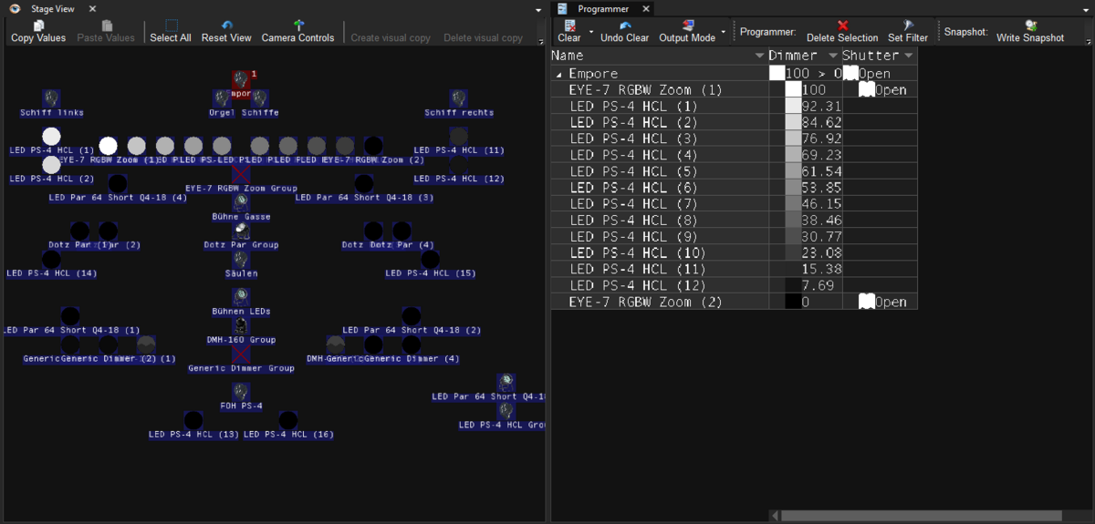Screen dimensions: 1095x524
Task: Click the Select All toolbar icon
Action: click(x=172, y=26)
